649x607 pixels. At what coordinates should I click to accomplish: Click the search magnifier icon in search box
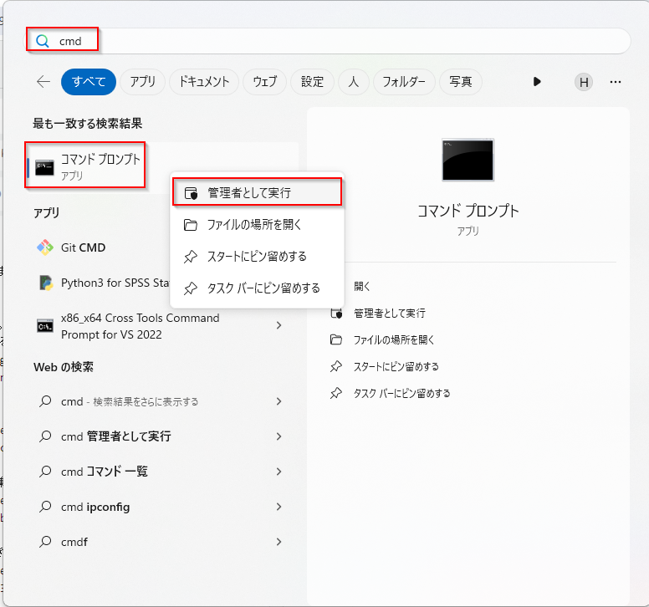(43, 41)
